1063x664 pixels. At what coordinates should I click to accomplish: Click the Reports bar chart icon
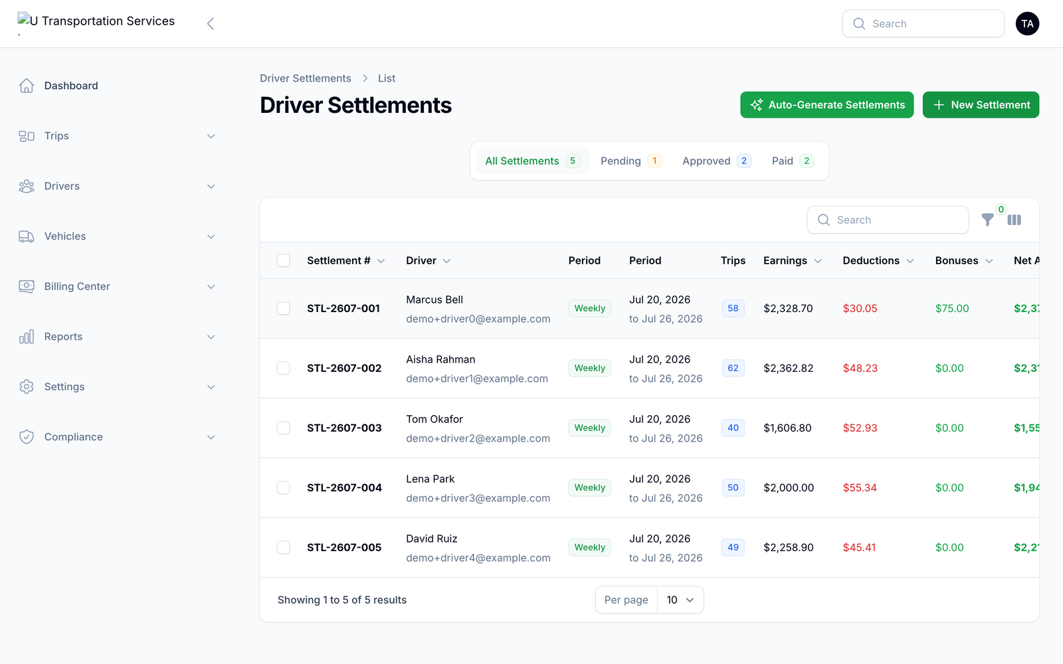click(27, 337)
